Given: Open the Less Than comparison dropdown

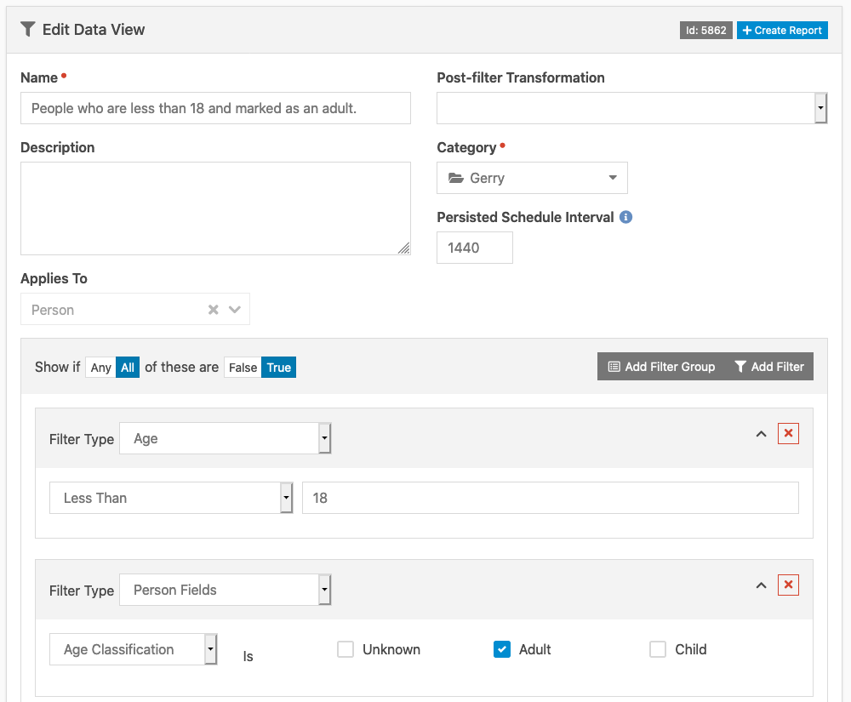Looking at the screenshot, I should [171, 498].
